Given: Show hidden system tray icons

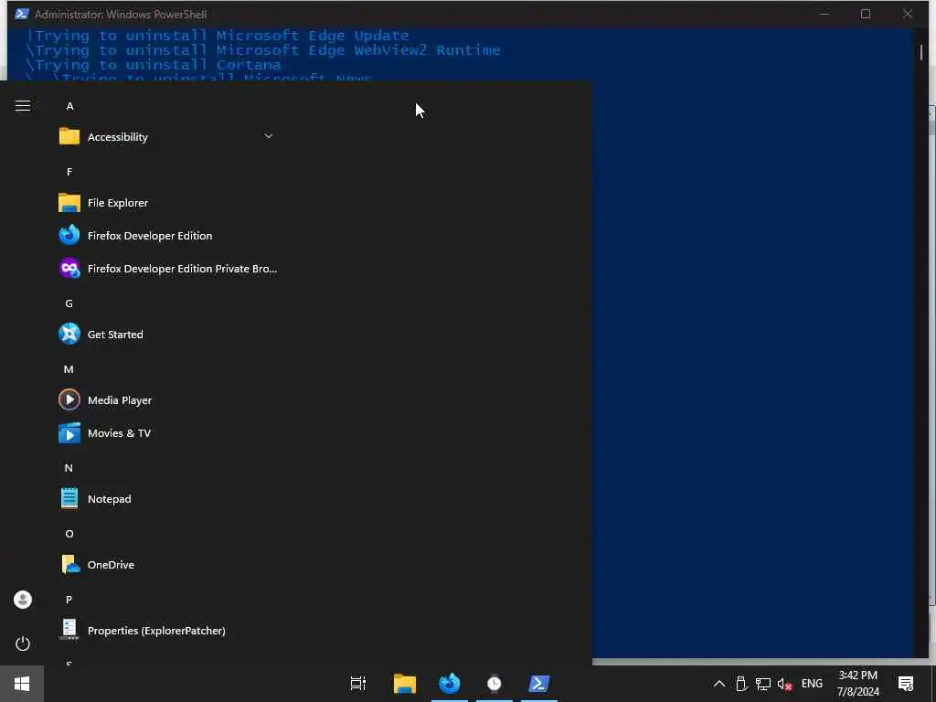Looking at the screenshot, I should 719,684.
